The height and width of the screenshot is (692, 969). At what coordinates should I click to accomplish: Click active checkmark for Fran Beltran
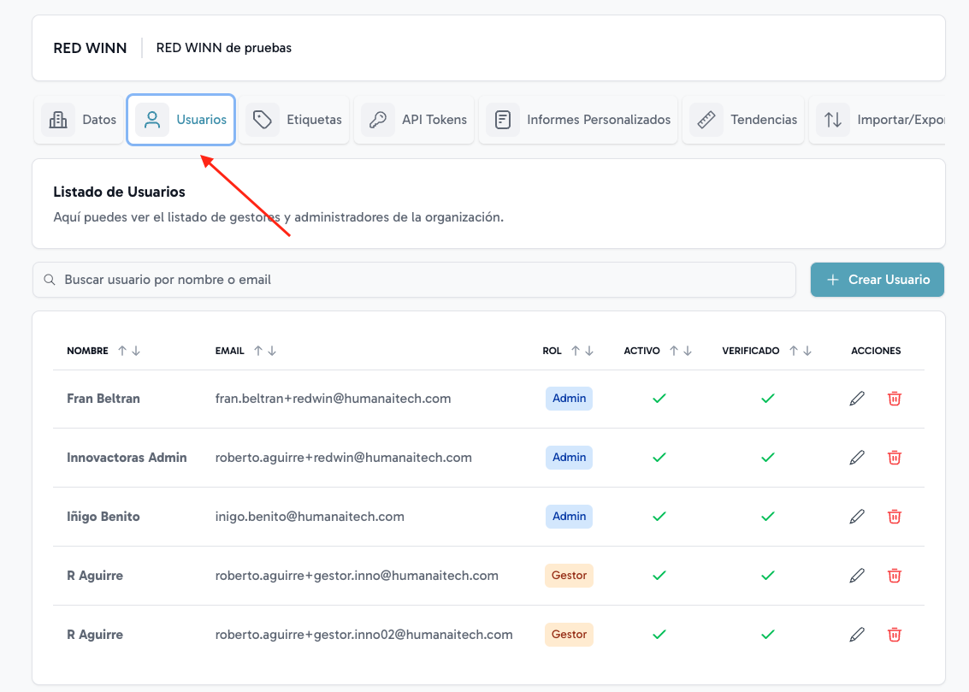[659, 399]
